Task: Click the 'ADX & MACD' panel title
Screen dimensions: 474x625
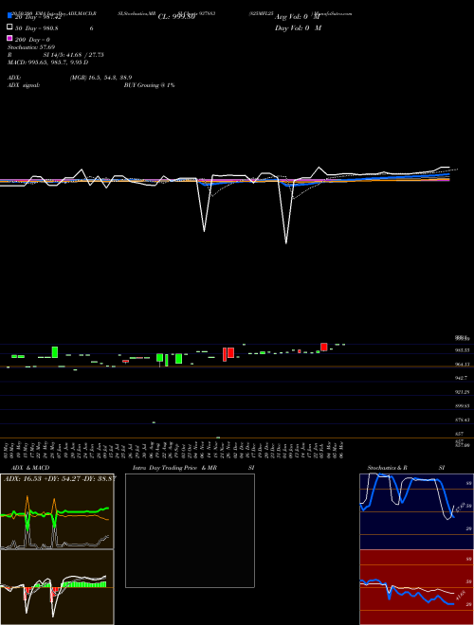Action: pos(30,468)
